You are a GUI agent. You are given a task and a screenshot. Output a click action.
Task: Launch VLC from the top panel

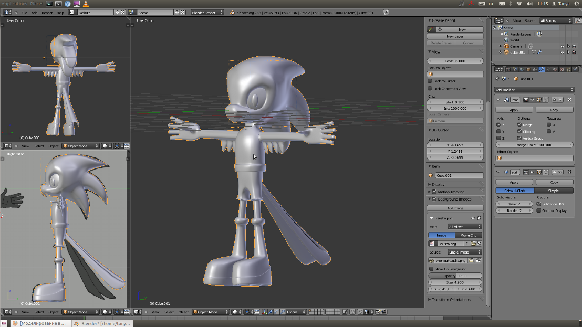click(86, 4)
